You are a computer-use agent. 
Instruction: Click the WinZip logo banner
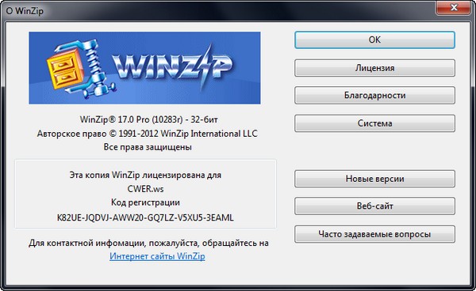point(144,68)
